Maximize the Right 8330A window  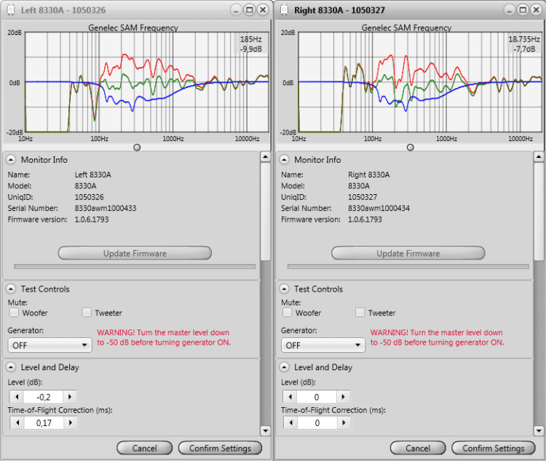[x=523, y=9]
